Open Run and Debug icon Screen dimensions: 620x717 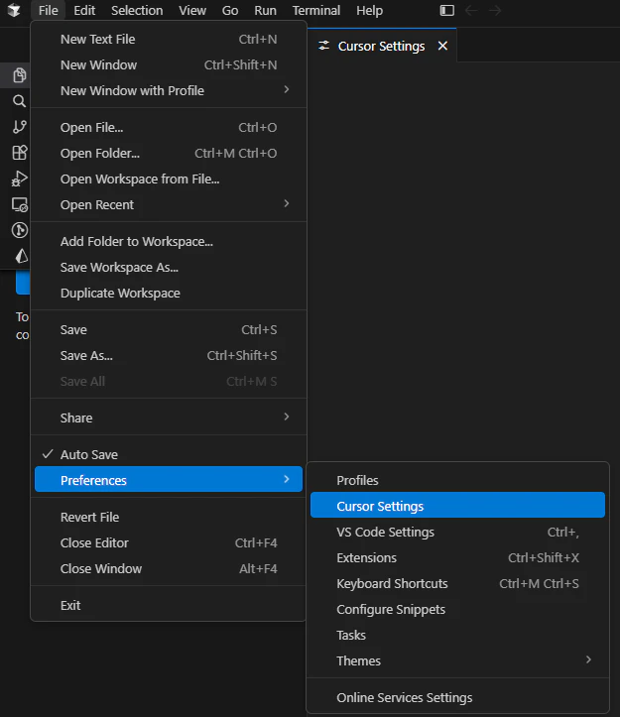coord(19,179)
